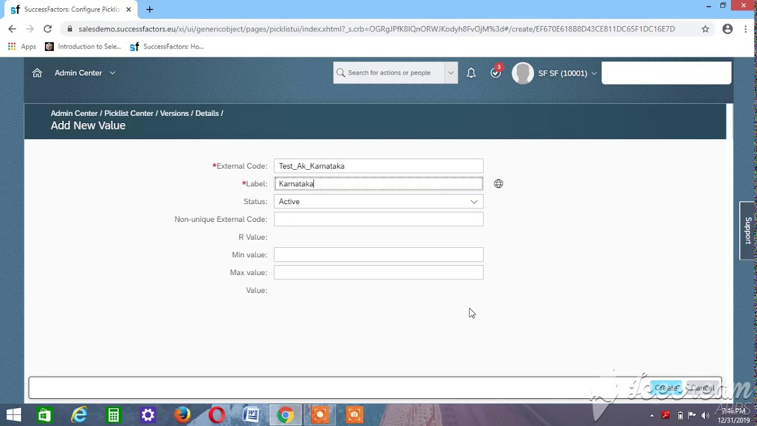The width and height of the screenshot is (757, 426).
Task: Close the SuccessFactors browser tab
Action: coord(128,9)
